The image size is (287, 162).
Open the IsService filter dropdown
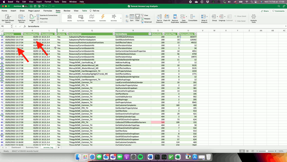[x=67, y=34]
